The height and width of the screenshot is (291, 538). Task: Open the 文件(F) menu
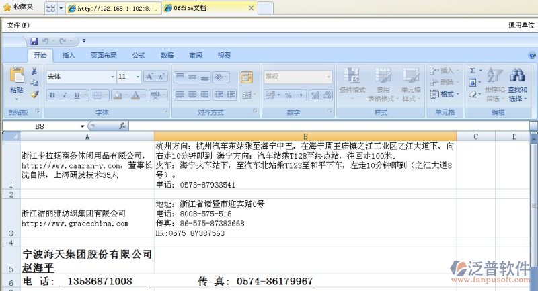coord(19,25)
